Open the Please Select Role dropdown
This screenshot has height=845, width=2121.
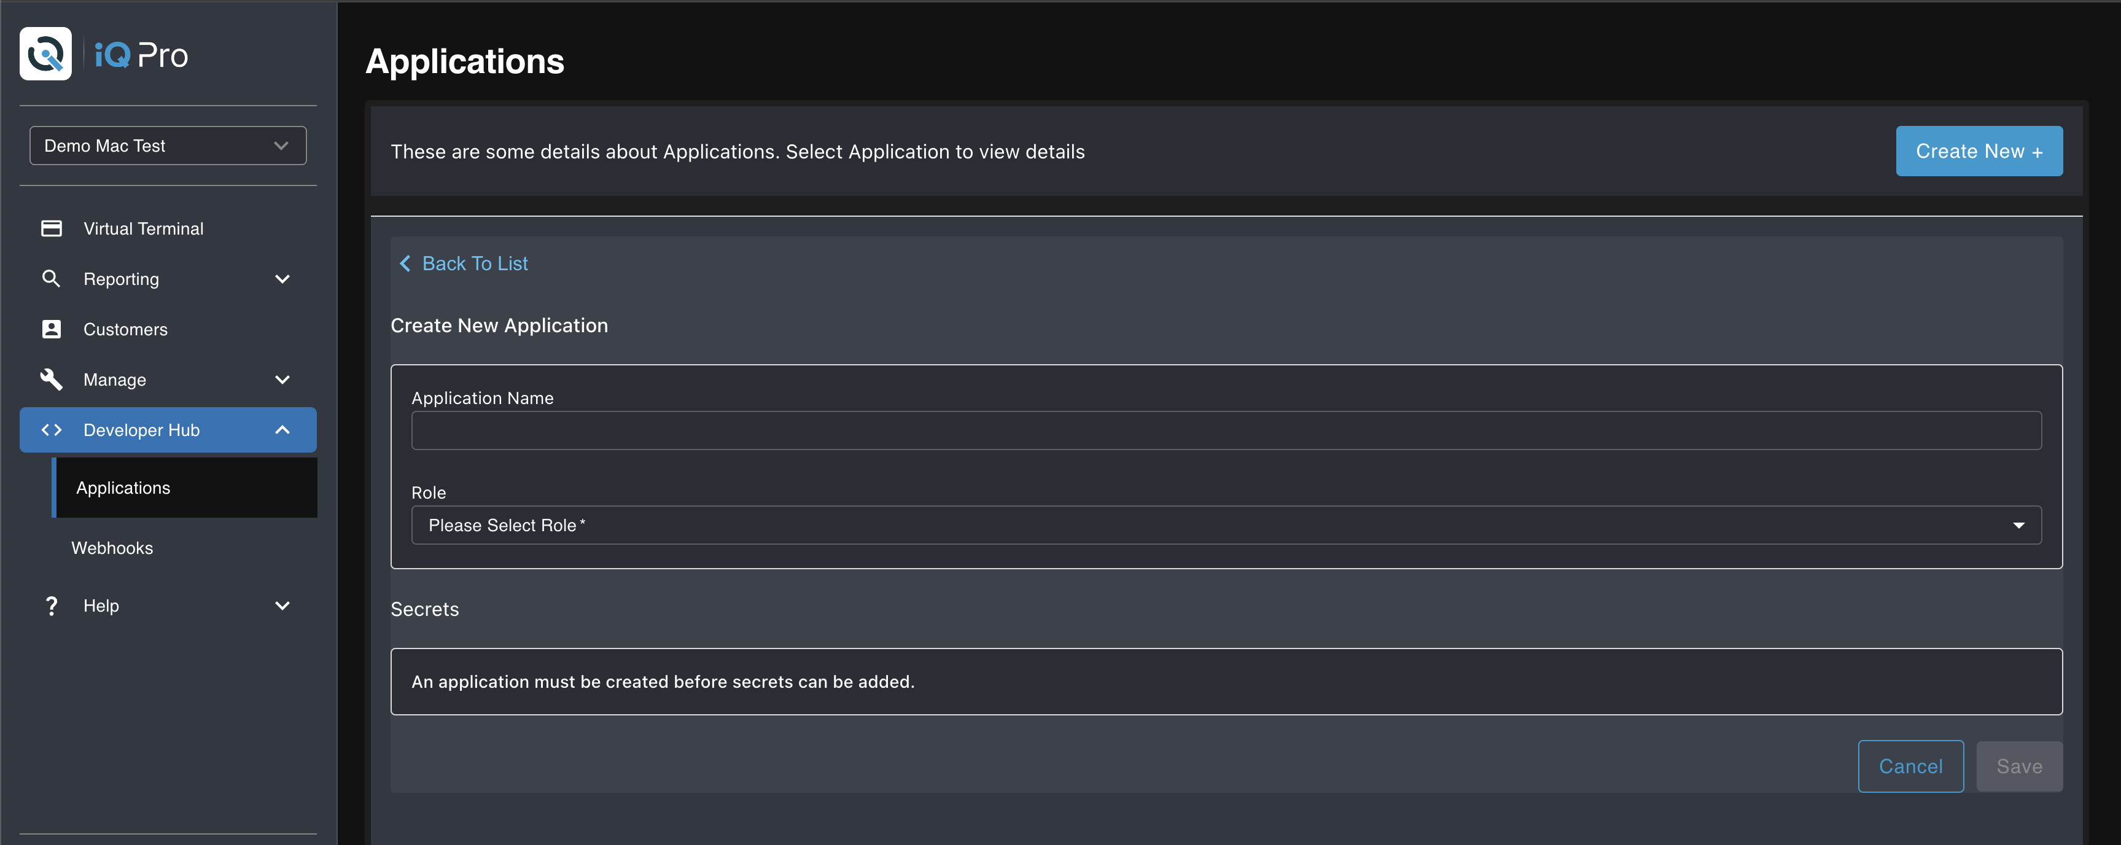click(1225, 524)
